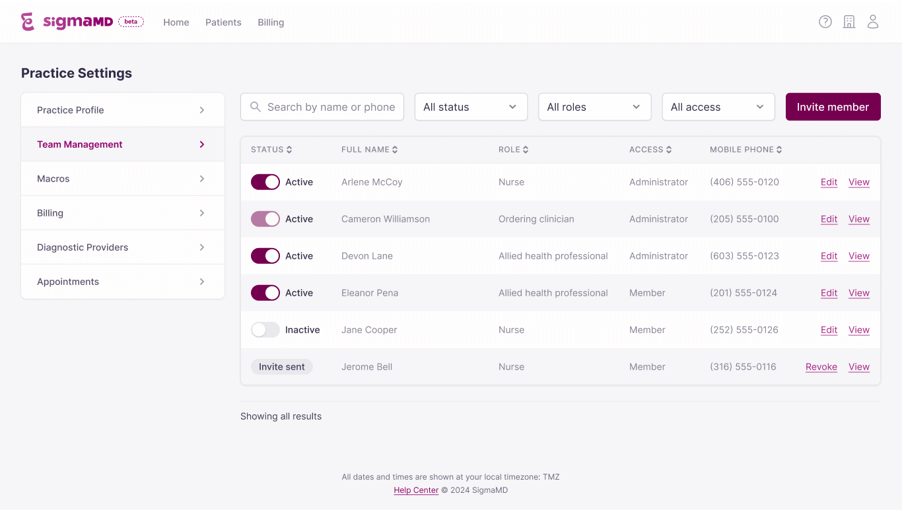Toggle Cameron Williamson's active switch off

(x=265, y=218)
